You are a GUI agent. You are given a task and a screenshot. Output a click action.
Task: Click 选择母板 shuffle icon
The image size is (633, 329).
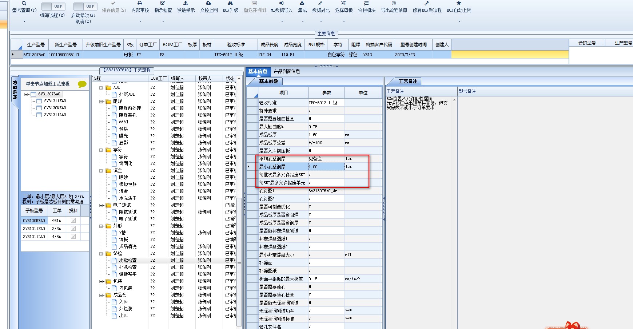(343, 3)
